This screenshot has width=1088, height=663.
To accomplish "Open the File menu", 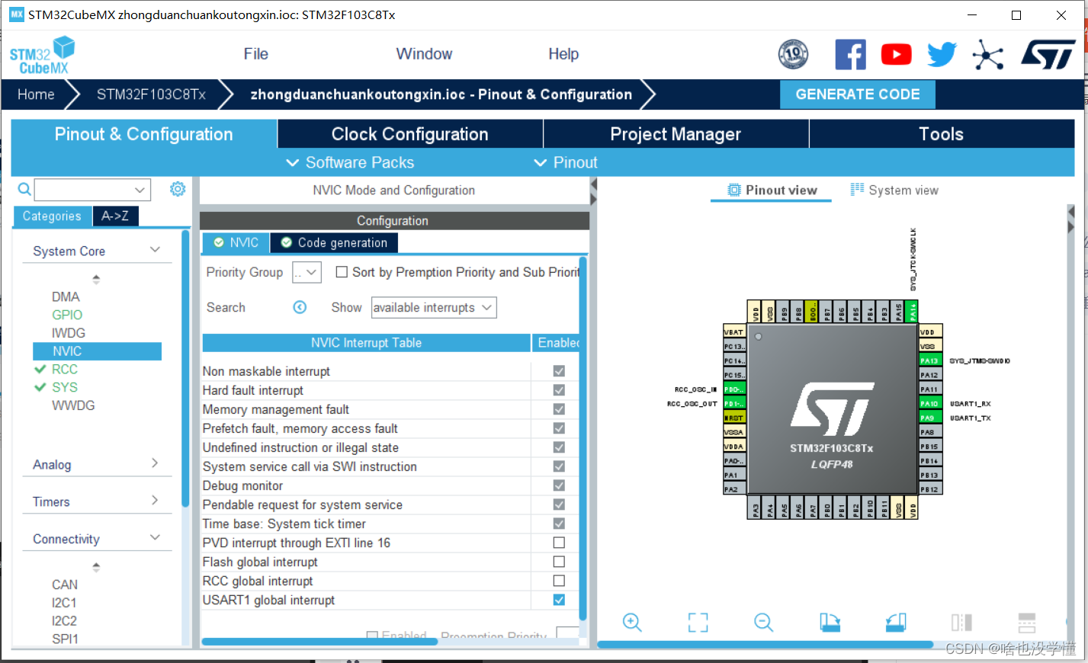I will click(x=255, y=54).
